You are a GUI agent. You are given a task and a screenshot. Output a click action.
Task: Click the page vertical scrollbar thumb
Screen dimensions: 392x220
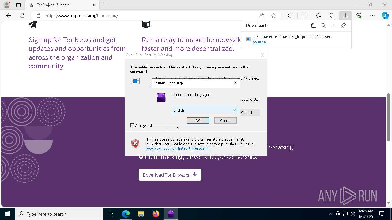pos(389,117)
